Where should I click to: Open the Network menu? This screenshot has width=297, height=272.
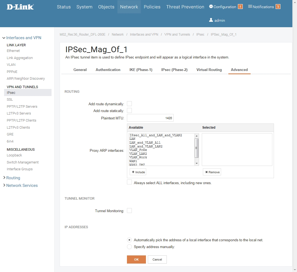coord(129,7)
